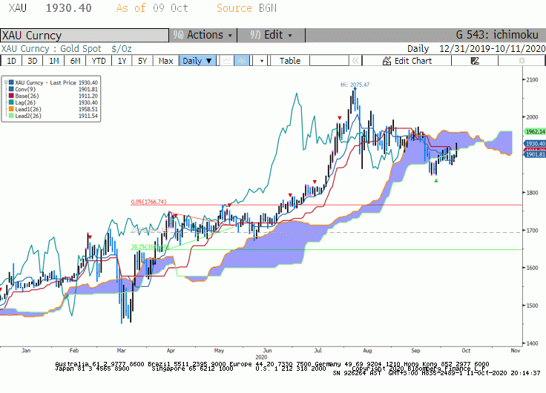Click the double left chevron icon
Image resolution: width=546 pixels, height=393 pixels.
[355, 61]
